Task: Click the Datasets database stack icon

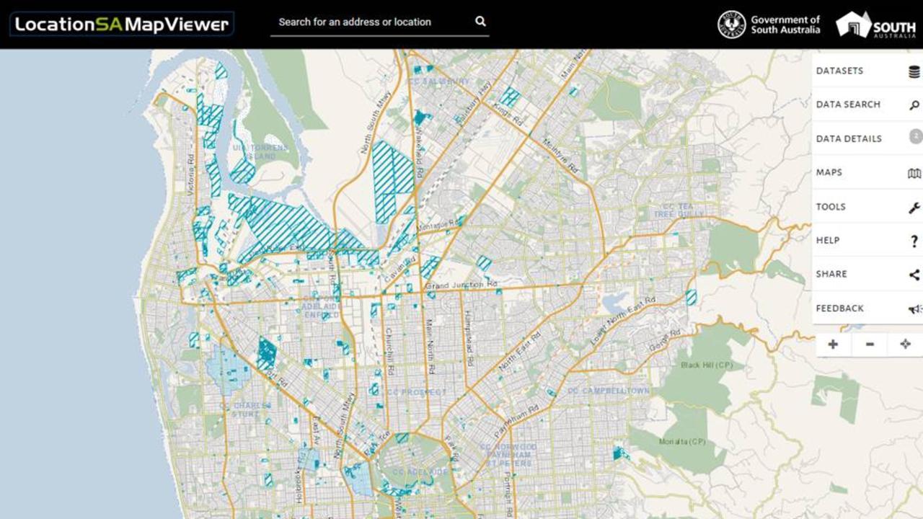Action: coord(914,71)
